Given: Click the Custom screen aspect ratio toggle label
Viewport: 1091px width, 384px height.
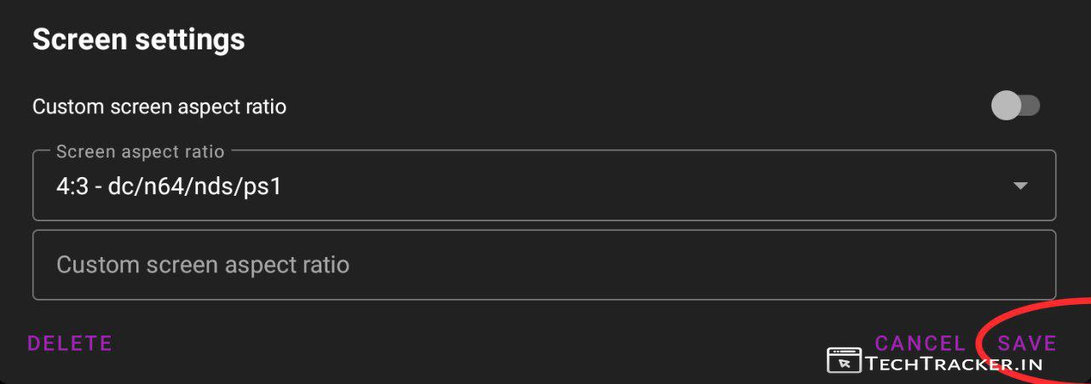Looking at the screenshot, I should click(159, 107).
